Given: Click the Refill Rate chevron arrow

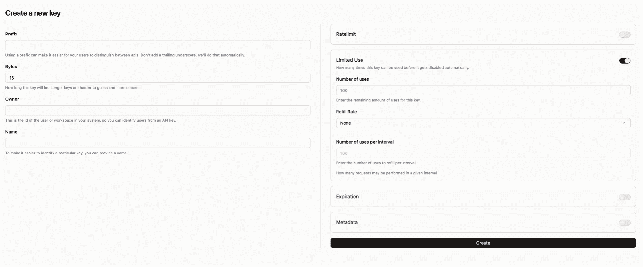Looking at the screenshot, I should 624,123.
